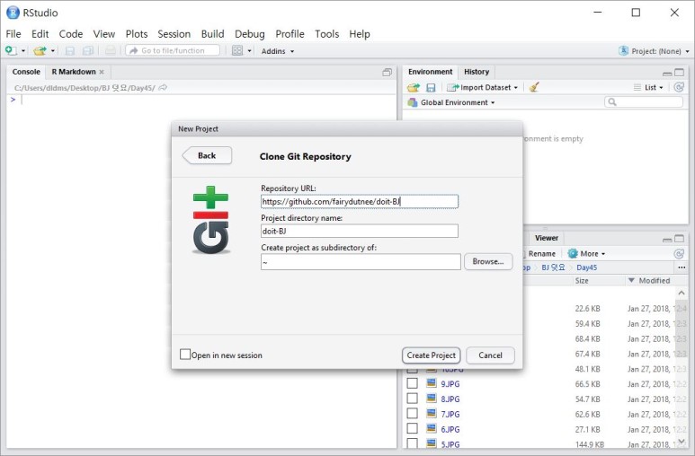695x456 pixels.
Task: Minimize the Environment pane
Action: point(667,73)
